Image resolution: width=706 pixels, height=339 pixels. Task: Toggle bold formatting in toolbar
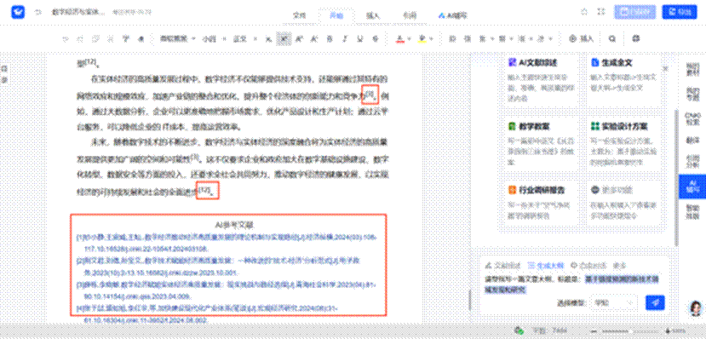click(330, 39)
